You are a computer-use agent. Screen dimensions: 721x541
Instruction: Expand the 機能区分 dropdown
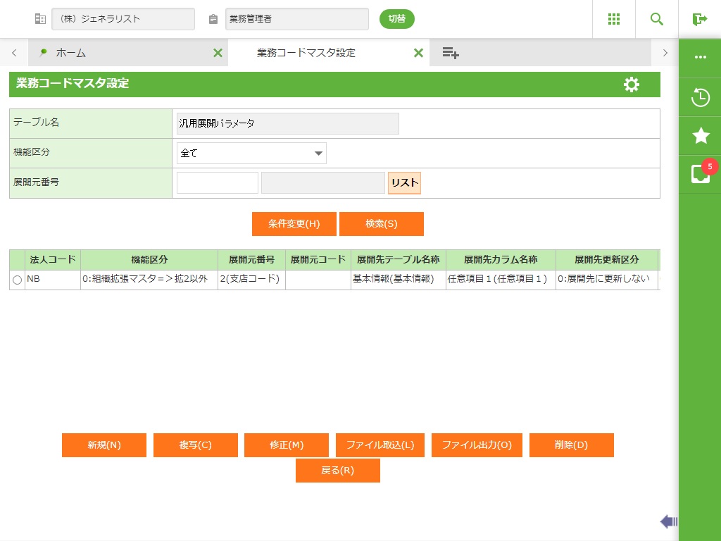coord(251,153)
